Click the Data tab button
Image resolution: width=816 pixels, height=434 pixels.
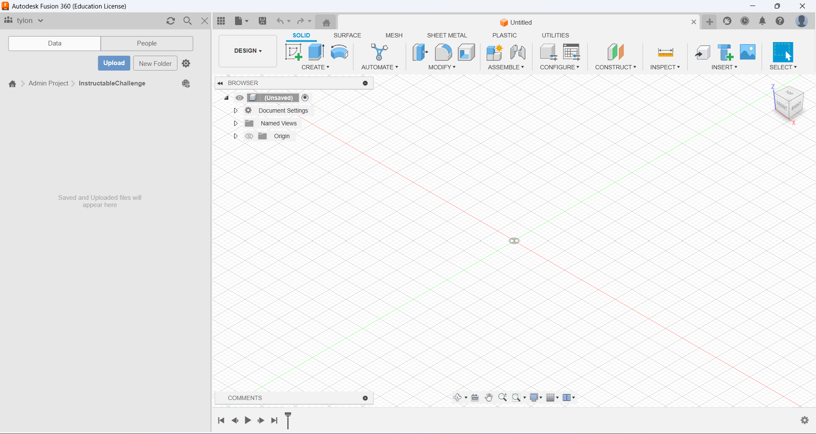[x=54, y=43]
